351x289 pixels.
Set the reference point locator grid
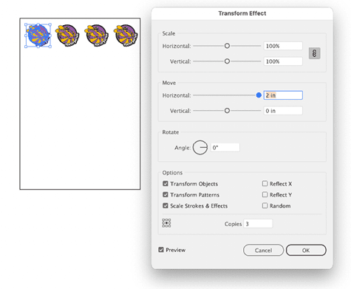[x=166, y=223]
